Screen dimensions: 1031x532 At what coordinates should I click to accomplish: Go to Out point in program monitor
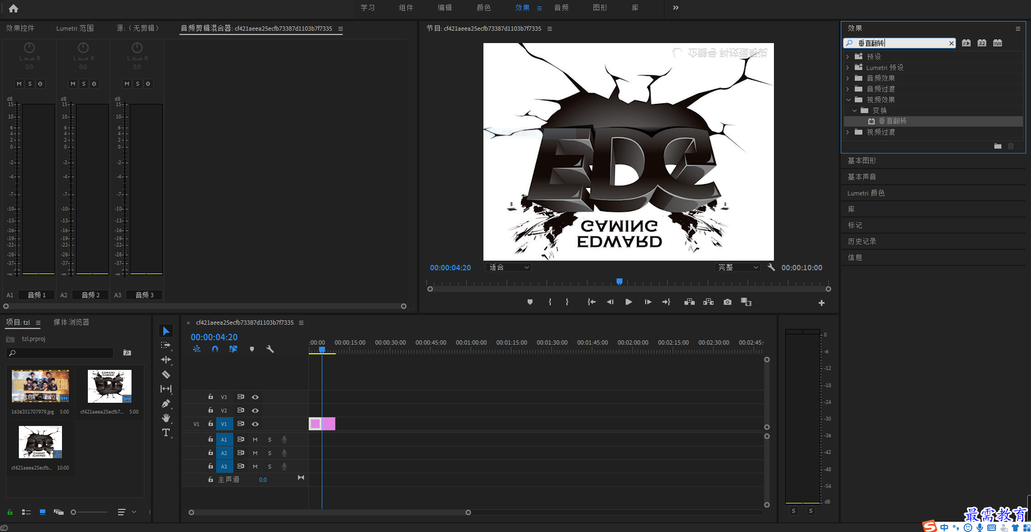pos(666,302)
